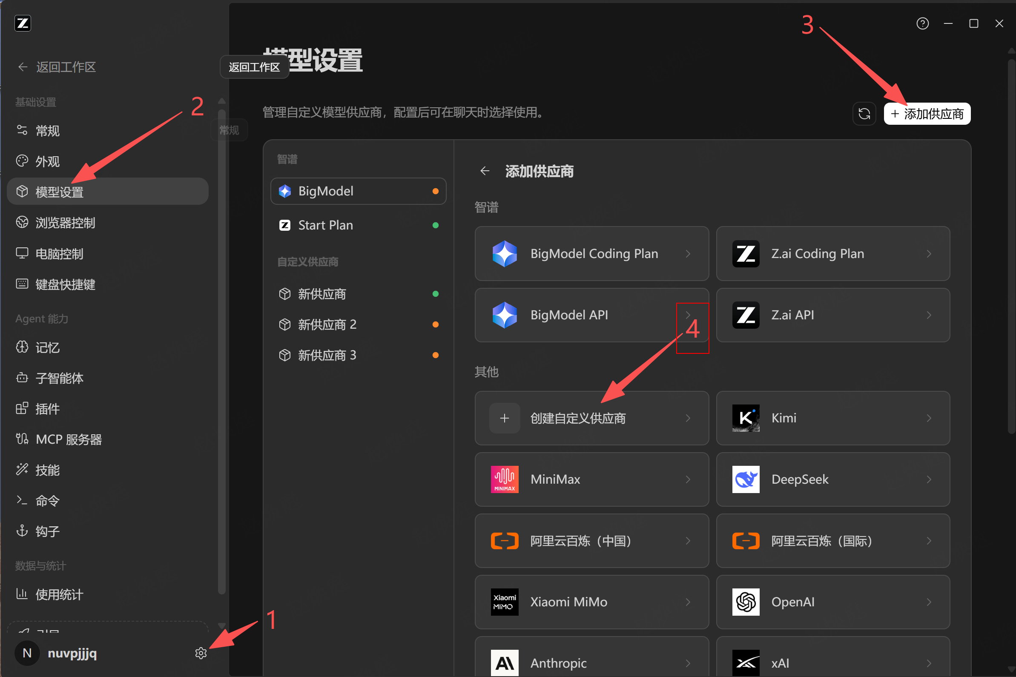Click the Kimi logo icon
This screenshot has height=677, width=1016.
(746, 418)
